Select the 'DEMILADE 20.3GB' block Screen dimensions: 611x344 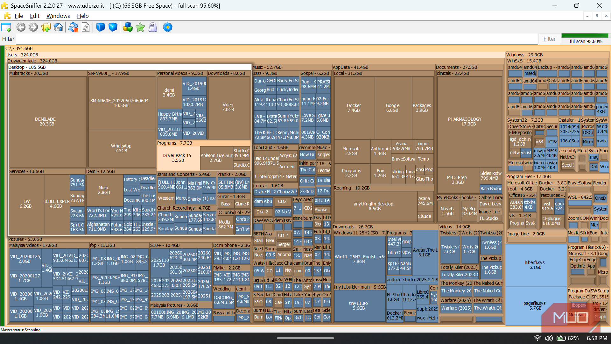pyautogui.click(x=48, y=122)
